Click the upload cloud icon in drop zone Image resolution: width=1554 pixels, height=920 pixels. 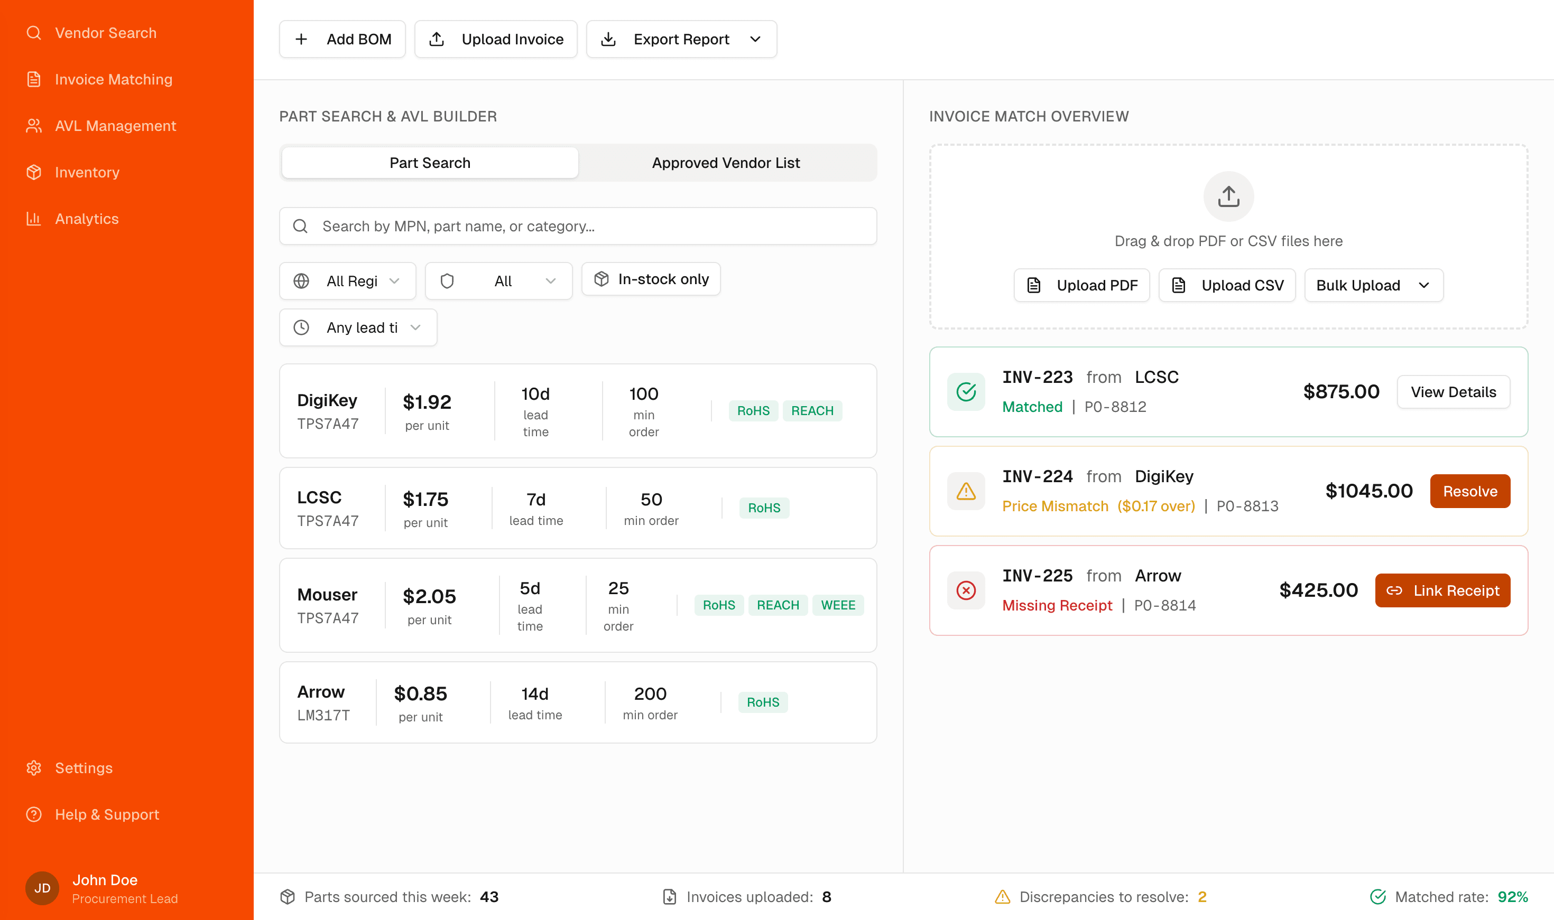[1228, 196]
